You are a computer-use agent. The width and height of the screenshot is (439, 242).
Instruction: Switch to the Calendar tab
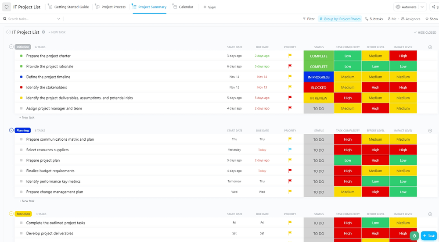coord(183,7)
